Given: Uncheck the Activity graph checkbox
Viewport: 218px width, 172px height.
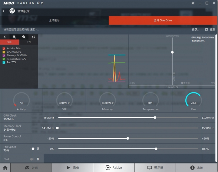Looking at the screenshot, I should [4, 48].
